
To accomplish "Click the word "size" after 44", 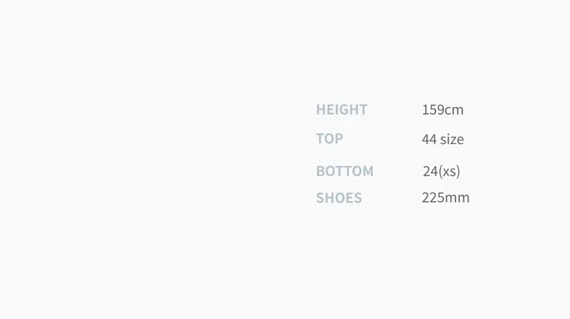I will [452, 139].
